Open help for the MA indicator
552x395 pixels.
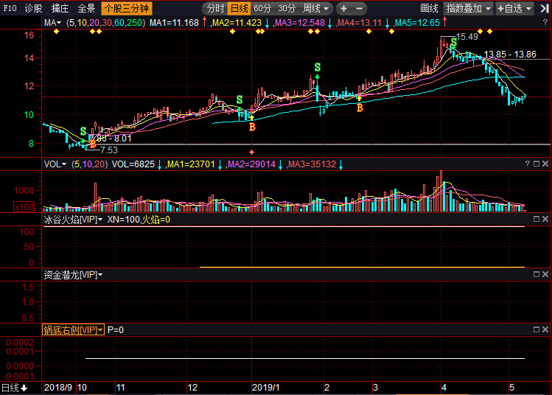point(545,22)
